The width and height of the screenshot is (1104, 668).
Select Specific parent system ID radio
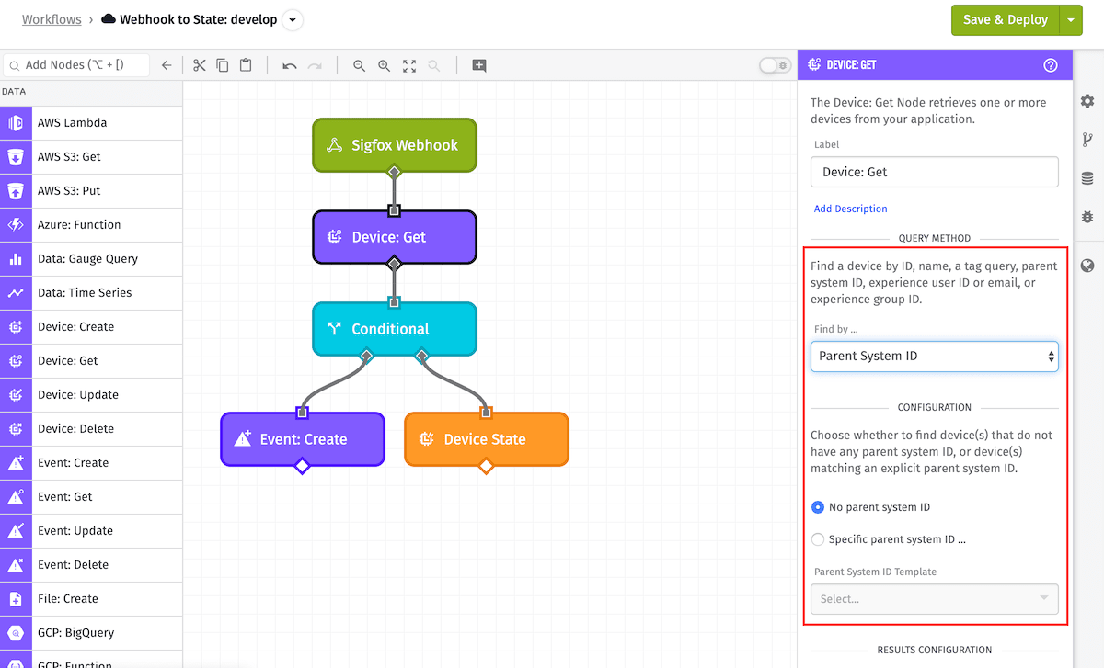818,539
